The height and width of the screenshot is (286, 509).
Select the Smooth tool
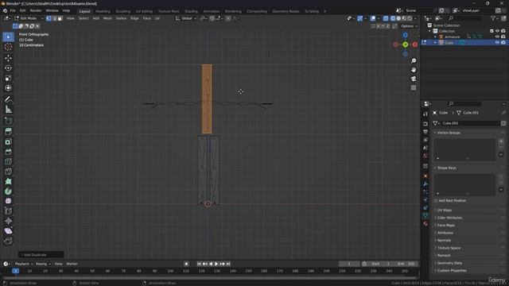[x=8, y=201]
